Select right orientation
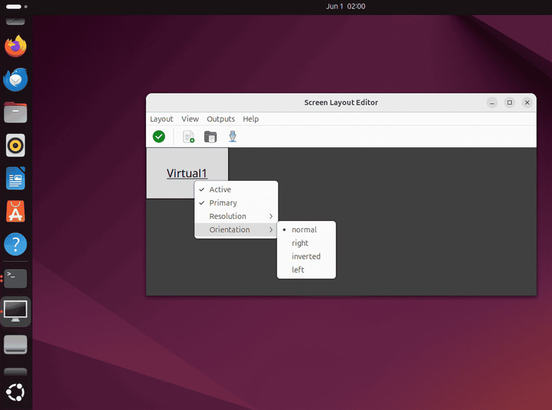Viewport: 552px width, 410px height. pos(306,243)
